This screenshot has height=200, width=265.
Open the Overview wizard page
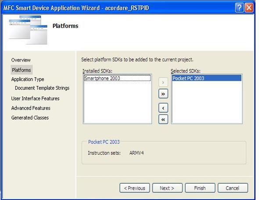point(21,60)
